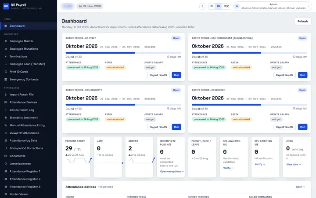Click the Refresh button
Image resolution: width=316 pixels, height=198 pixels.
(302, 21)
